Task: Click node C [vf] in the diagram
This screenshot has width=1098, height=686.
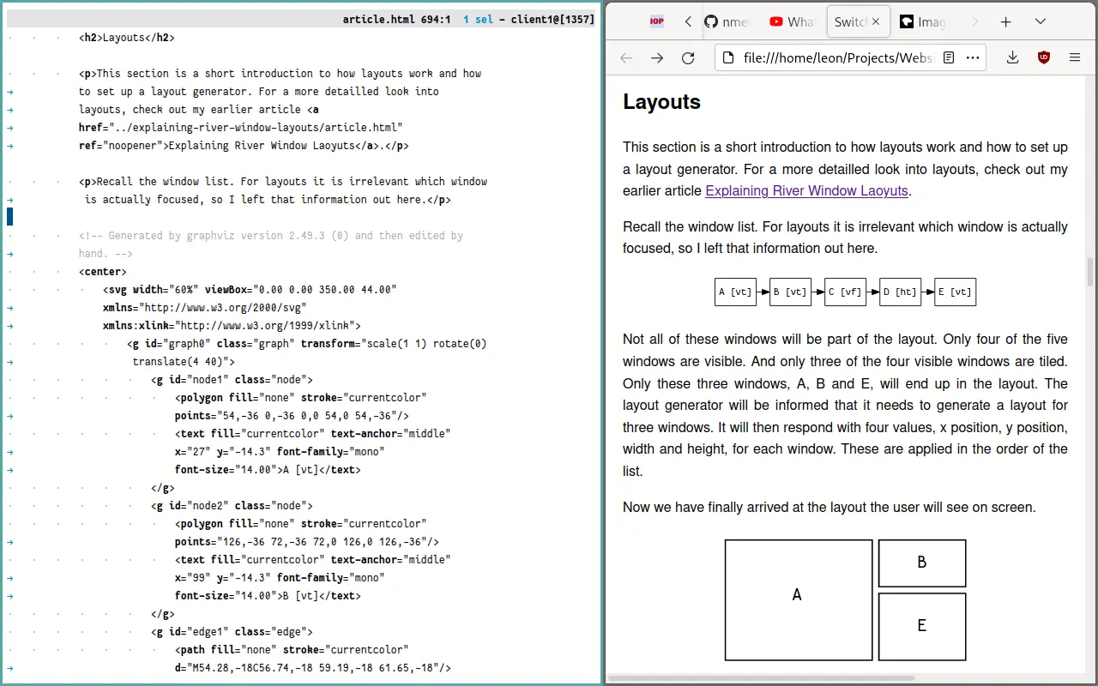Action: [x=845, y=292]
